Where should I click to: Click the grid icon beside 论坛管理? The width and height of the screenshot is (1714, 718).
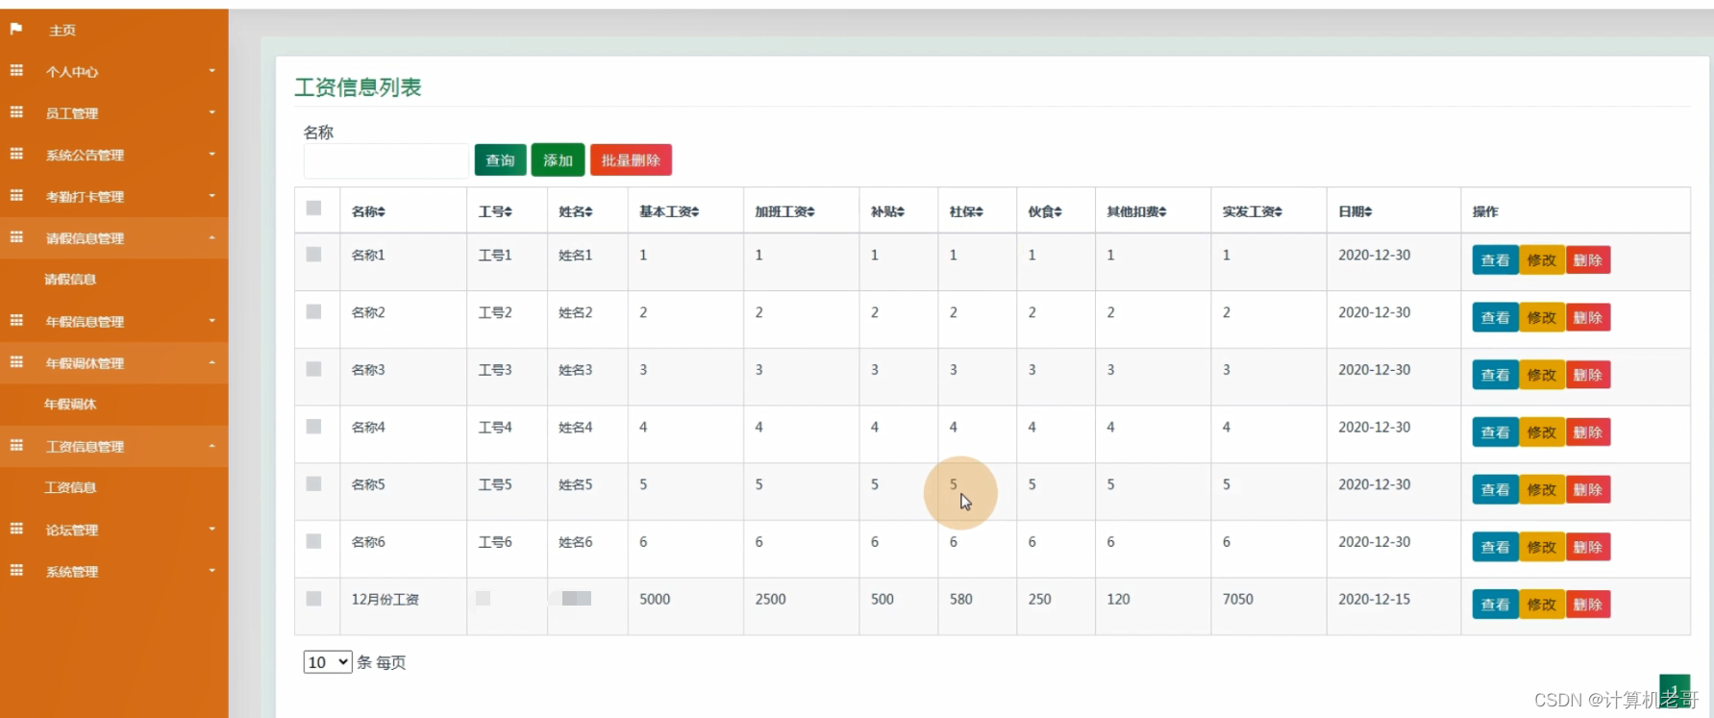pos(16,529)
